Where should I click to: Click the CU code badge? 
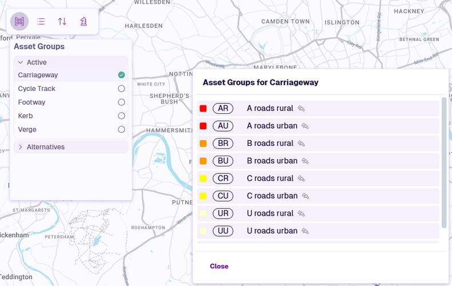coord(223,196)
